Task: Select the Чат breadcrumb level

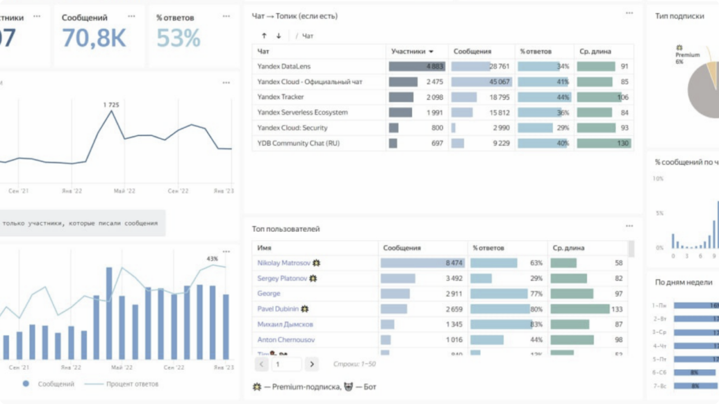Action: tap(307, 36)
